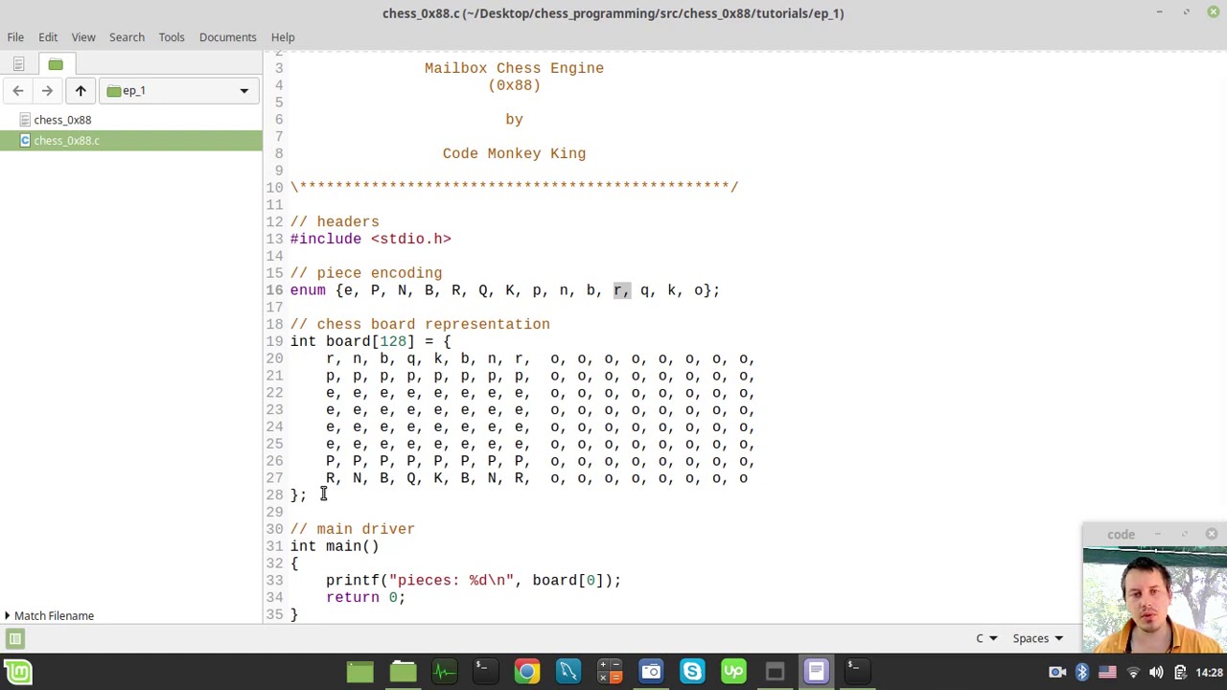1227x690 pixels.
Task: Click the "// headers" comment
Action: (335, 221)
